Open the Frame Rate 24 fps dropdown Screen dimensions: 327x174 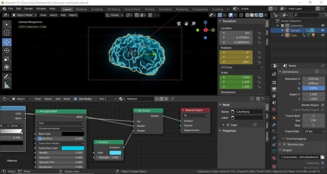pos(313,131)
